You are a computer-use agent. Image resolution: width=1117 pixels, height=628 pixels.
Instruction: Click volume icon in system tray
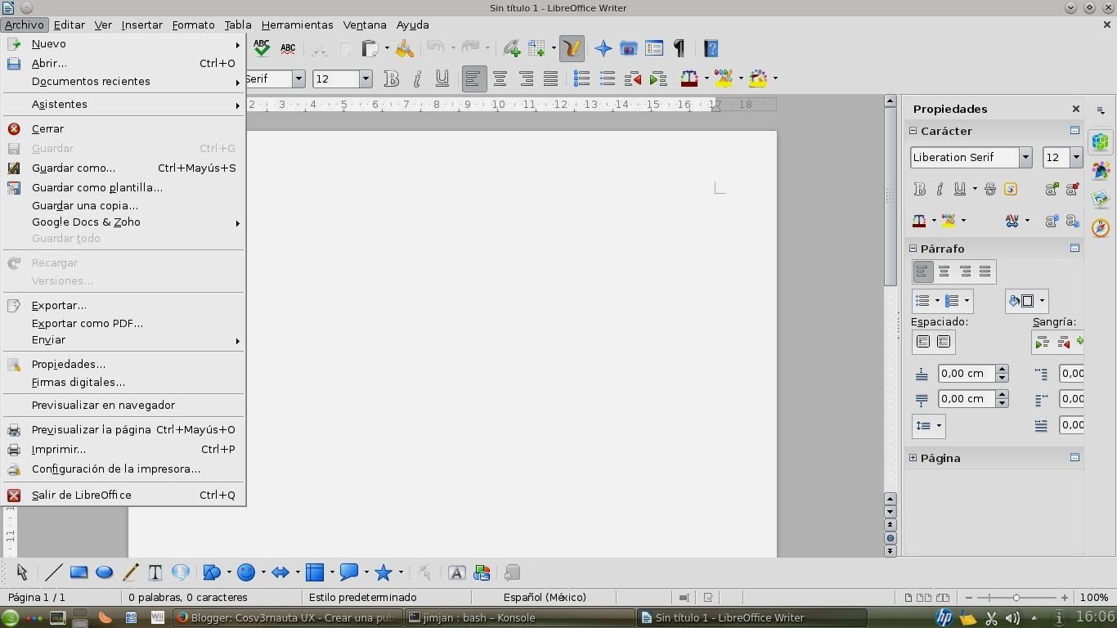pos(1012,618)
